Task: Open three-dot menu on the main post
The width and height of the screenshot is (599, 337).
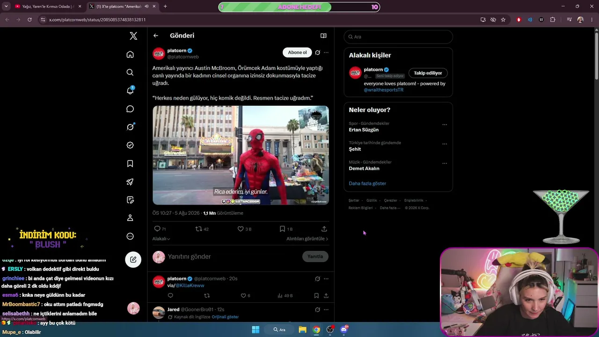Action: coord(326,52)
